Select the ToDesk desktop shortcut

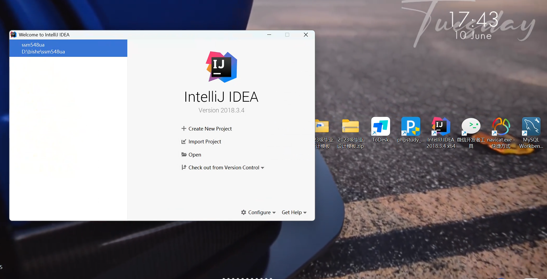click(380, 130)
